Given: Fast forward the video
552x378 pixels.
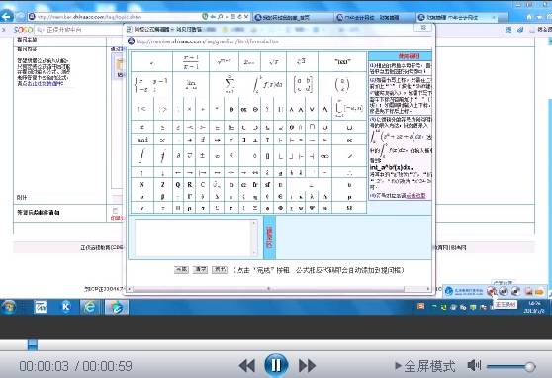Looking at the screenshot, I should 307,366.
